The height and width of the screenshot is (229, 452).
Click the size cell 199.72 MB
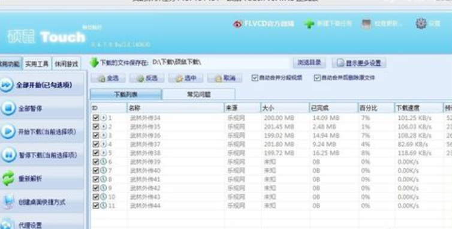point(279,153)
